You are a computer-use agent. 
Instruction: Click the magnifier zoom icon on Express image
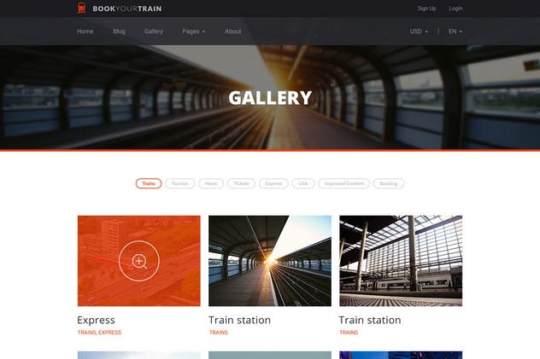click(139, 261)
